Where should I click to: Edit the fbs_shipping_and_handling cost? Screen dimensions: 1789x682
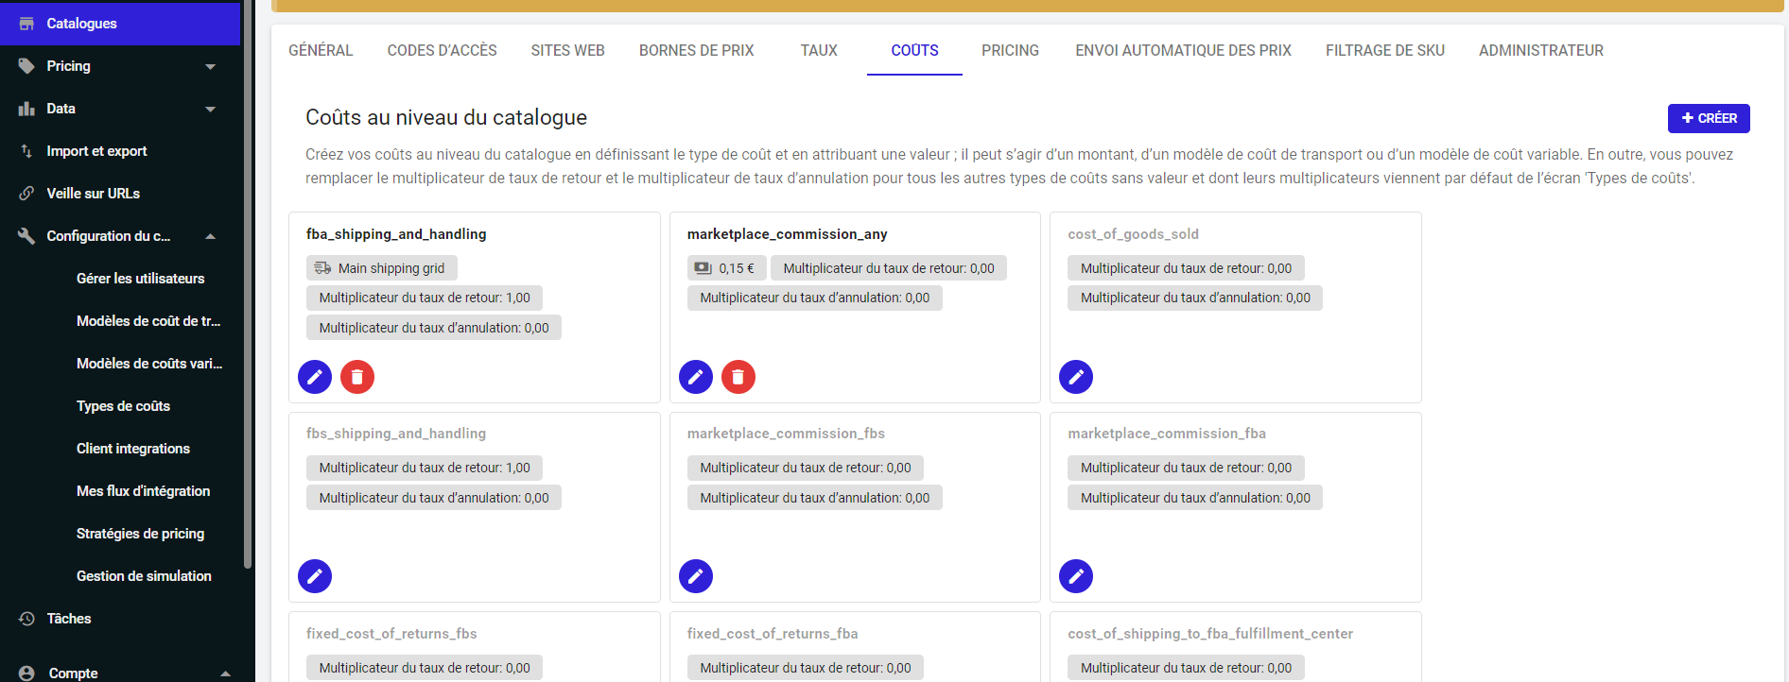tap(315, 576)
